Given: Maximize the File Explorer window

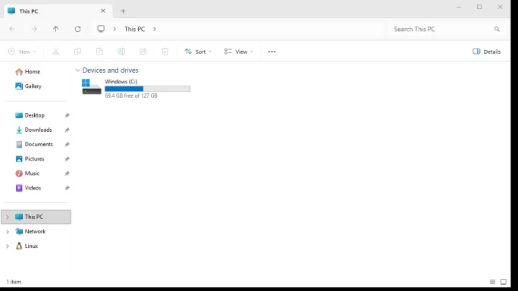Looking at the screenshot, I should [479, 7].
